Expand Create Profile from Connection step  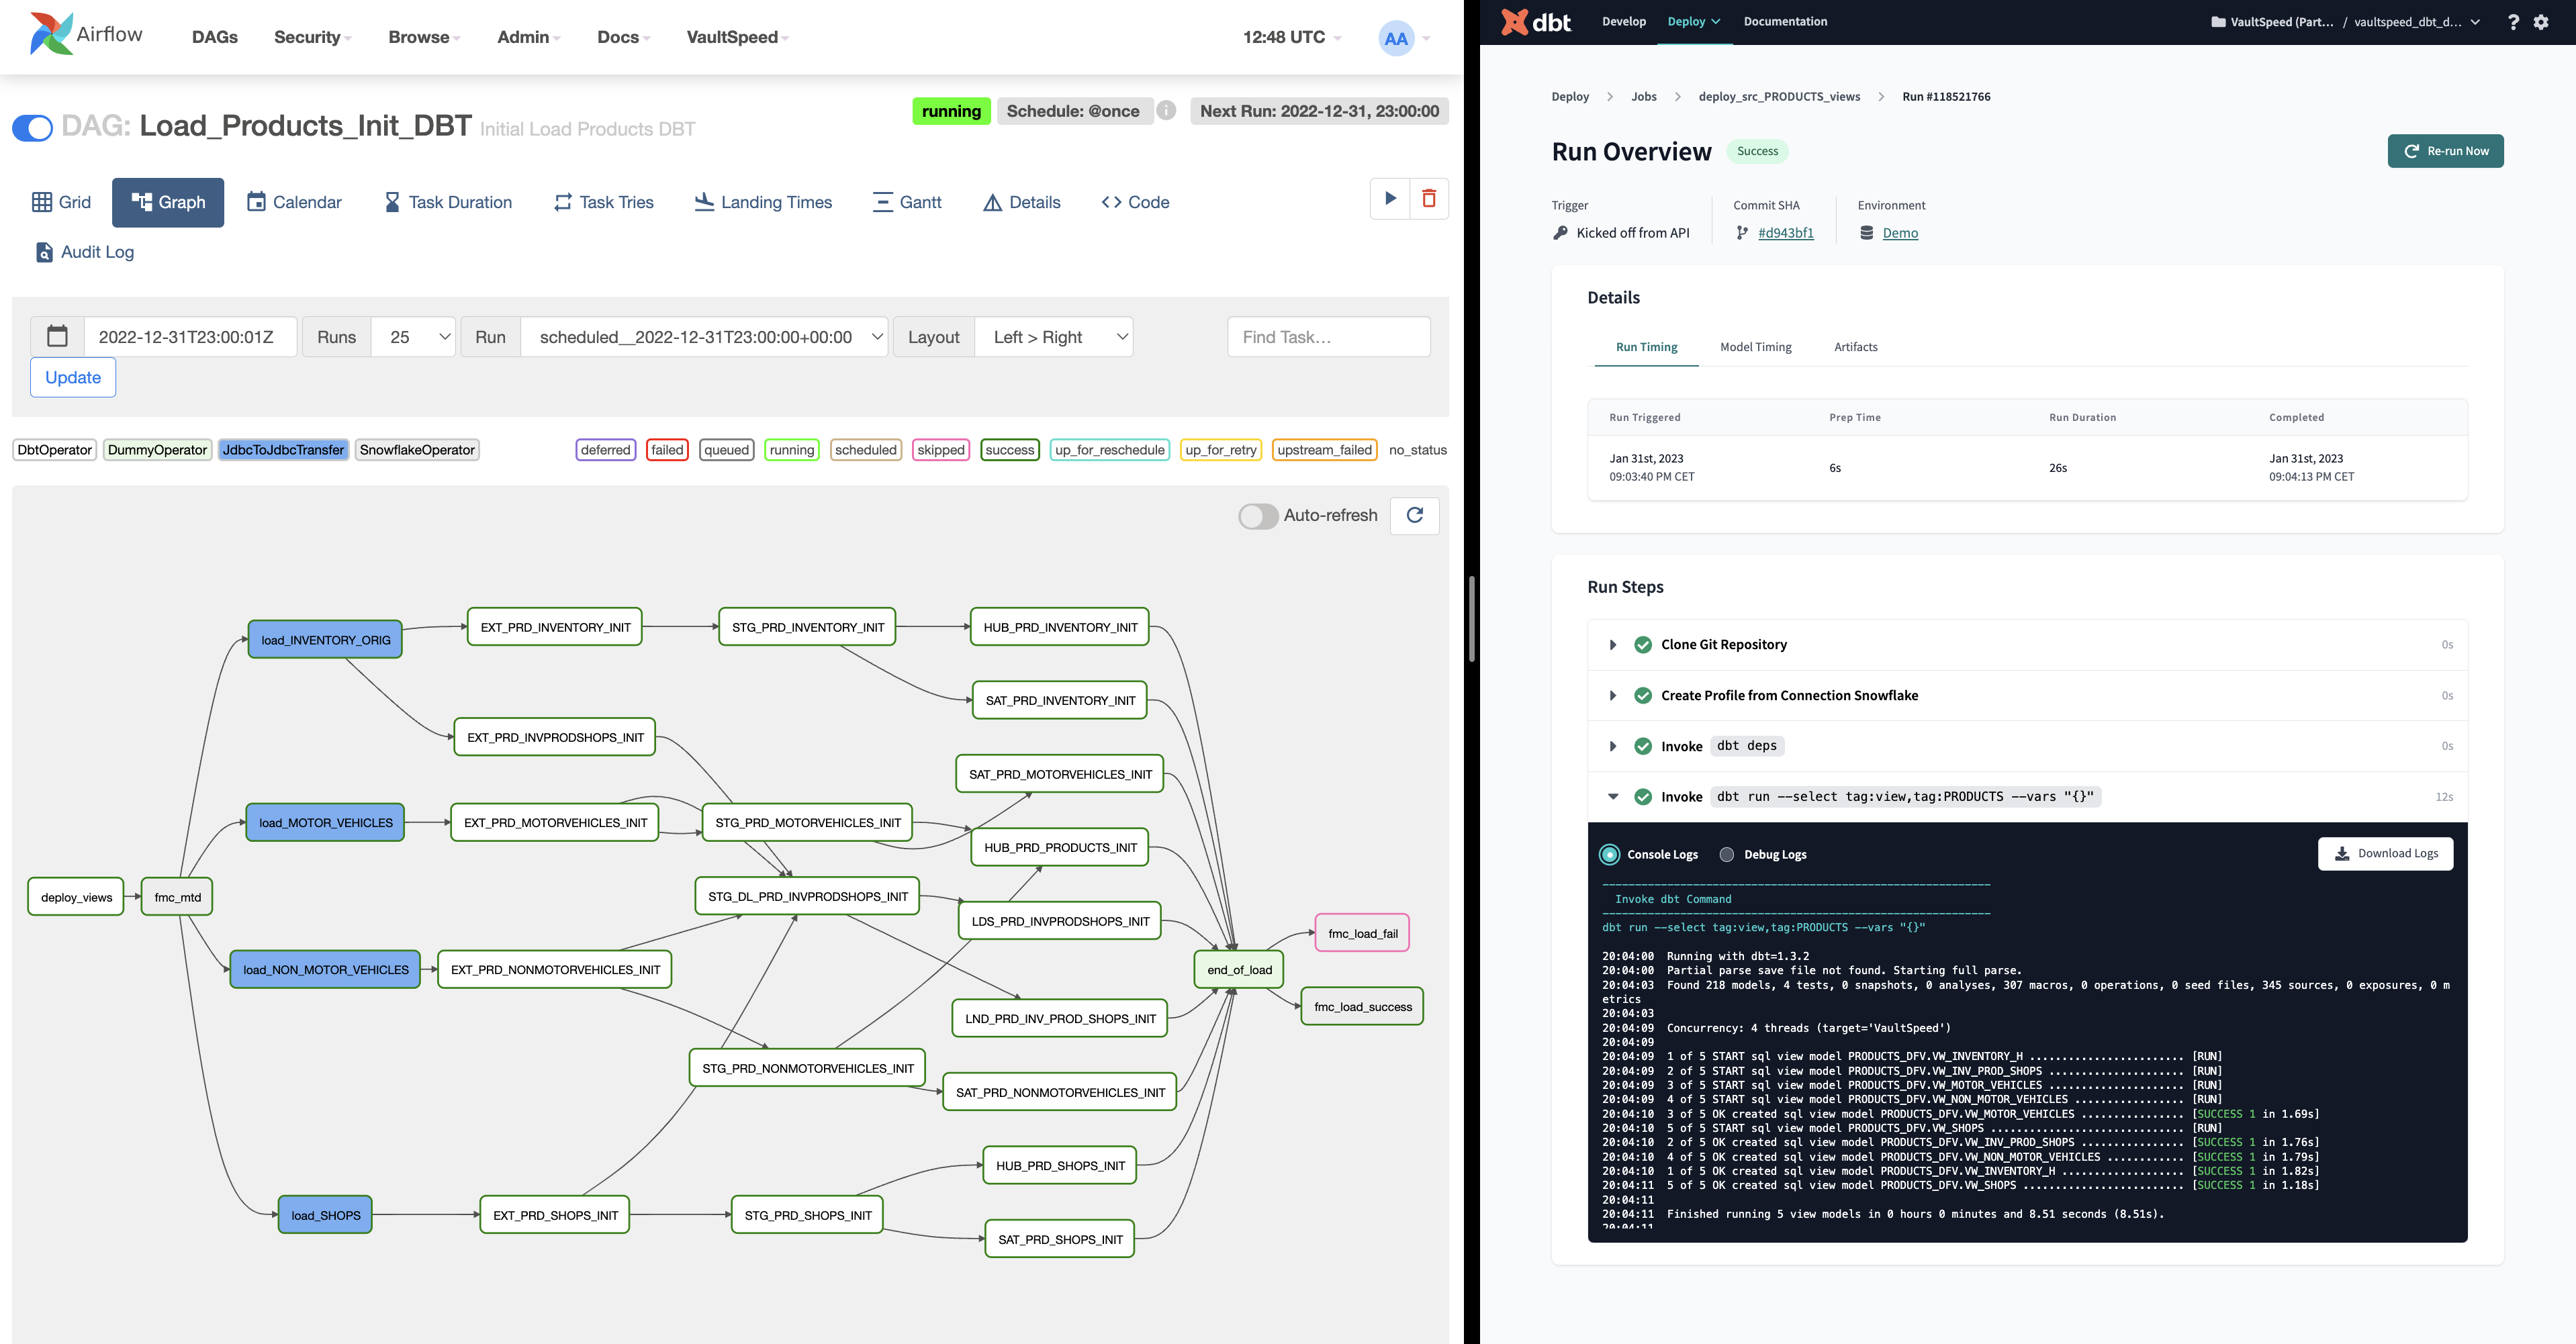[1612, 696]
